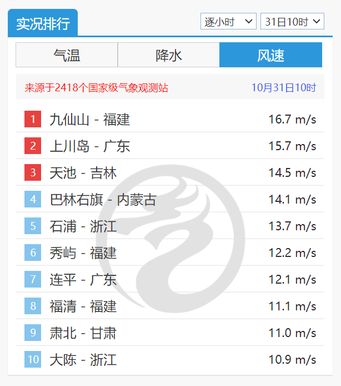Click the blue rank 6 badge
The height and width of the screenshot is (386, 341).
(33, 253)
